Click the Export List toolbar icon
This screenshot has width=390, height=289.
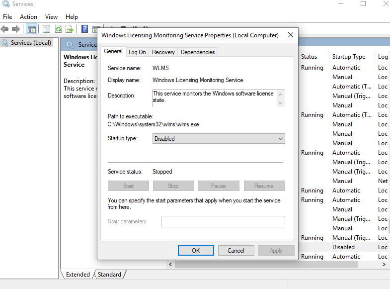coord(70,29)
